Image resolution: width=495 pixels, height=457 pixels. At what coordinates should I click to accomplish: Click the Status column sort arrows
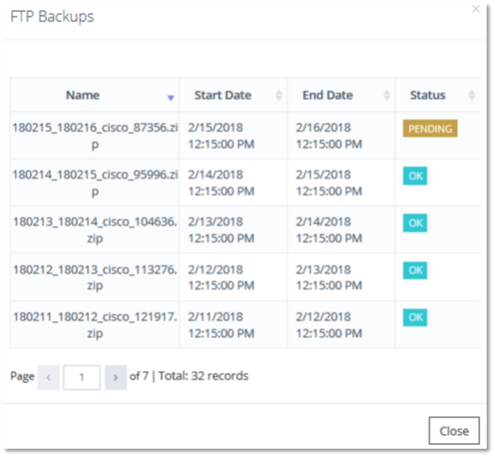point(472,95)
